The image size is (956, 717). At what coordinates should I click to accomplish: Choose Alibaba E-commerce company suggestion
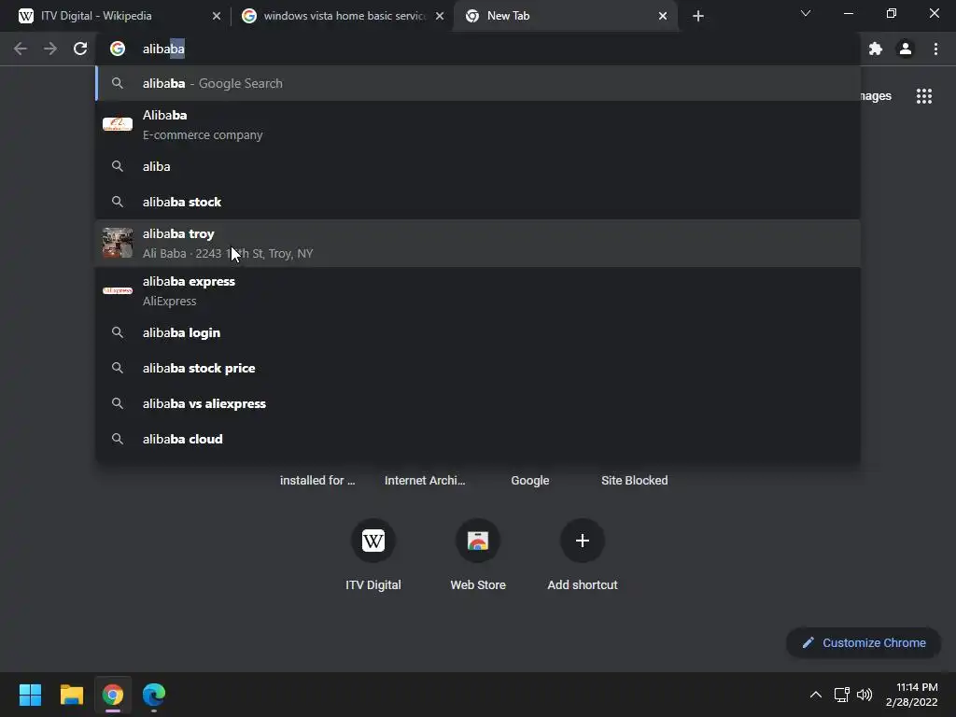478,124
